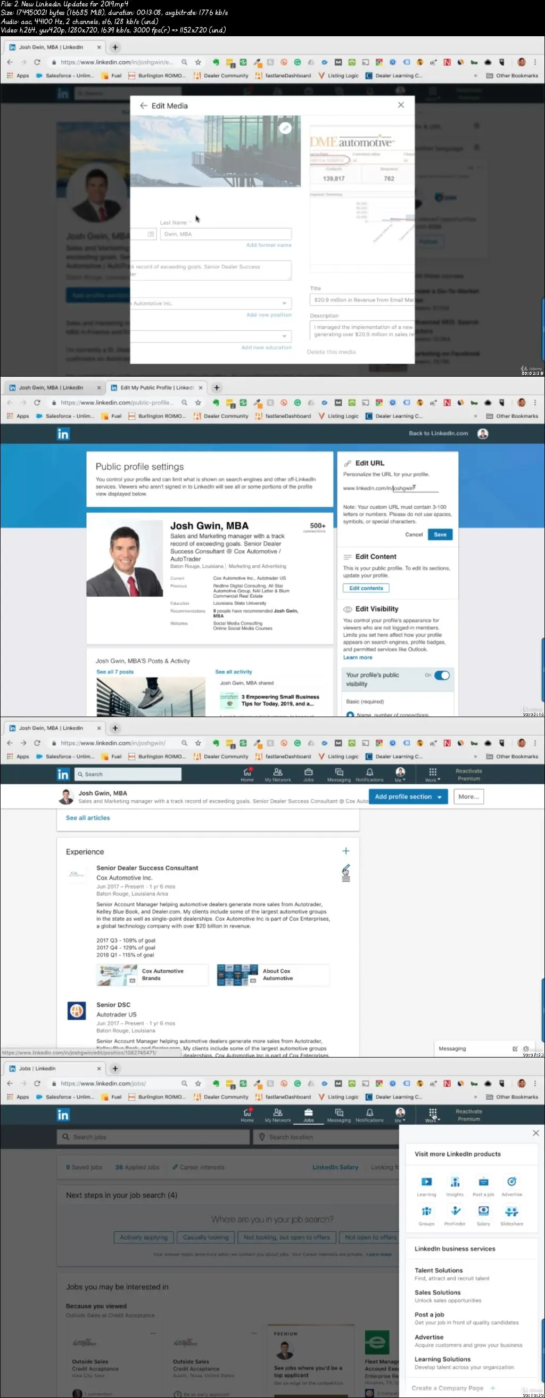Open Me dropdown on profile page navbar
Image resolution: width=545 pixels, height=1398 pixels.
click(x=400, y=774)
